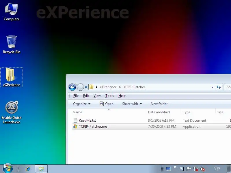Click the Explorer forward arrow button
231x173 pixels.
click(x=81, y=87)
